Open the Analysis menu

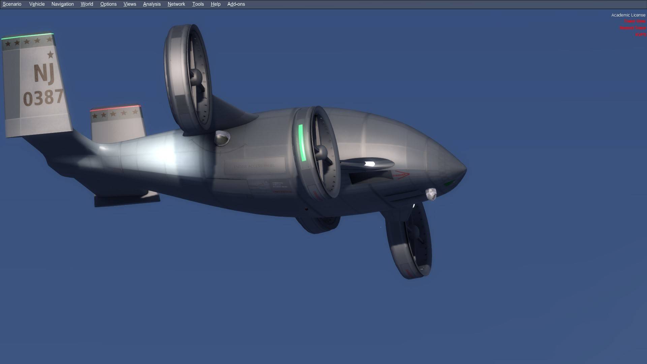(x=151, y=4)
